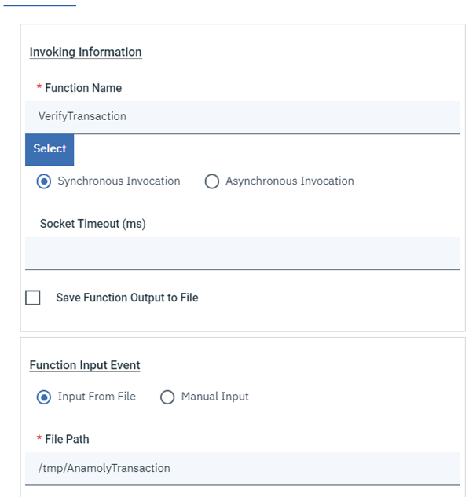This screenshot has height=497, width=473.
Task: Click the Synchronous Invocation label text
Action: point(119,181)
